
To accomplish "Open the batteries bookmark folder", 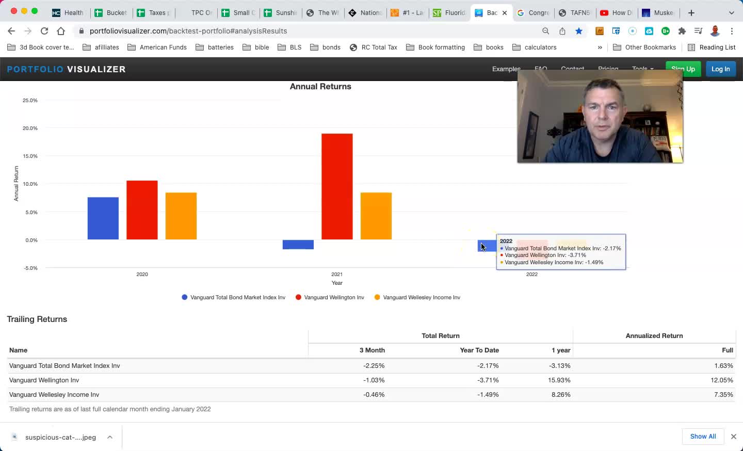I will tap(215, 47).
